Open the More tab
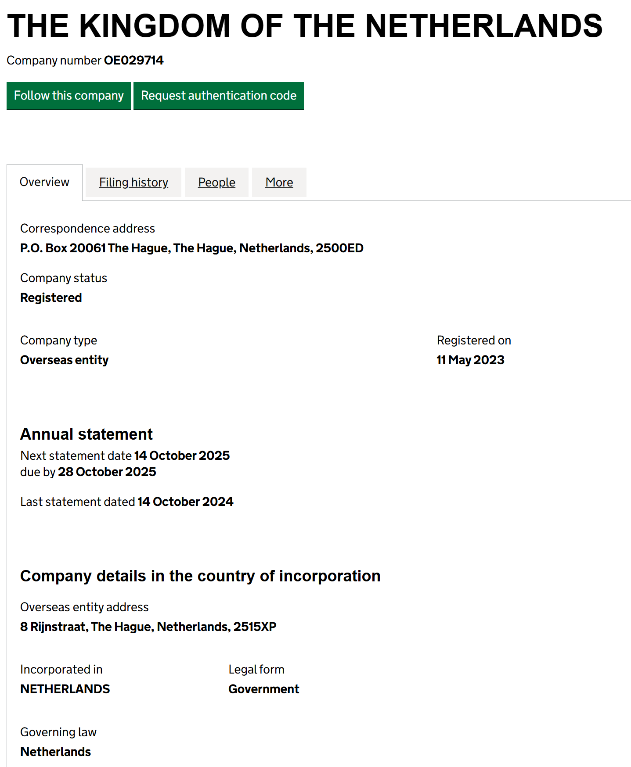631x767 pixels. point(279,182)
